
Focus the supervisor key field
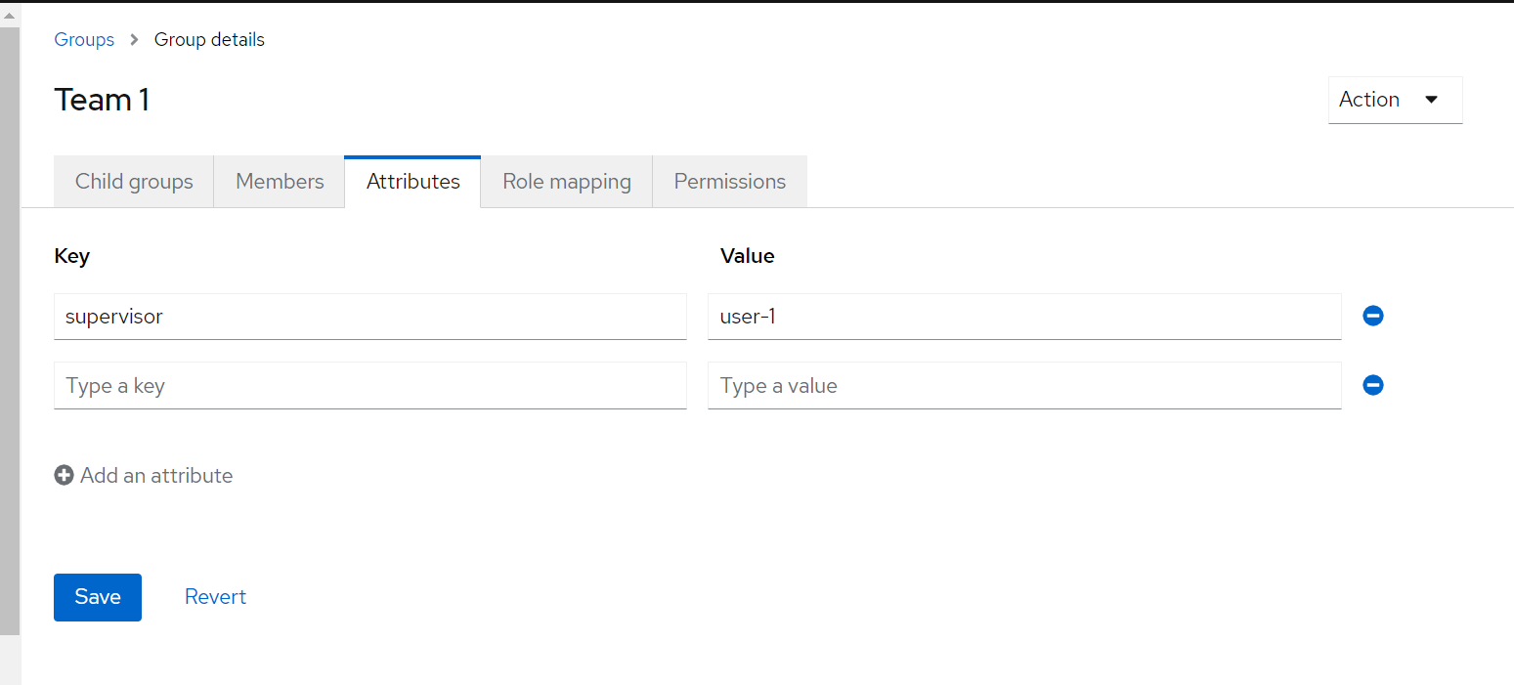tap(369, 317)
